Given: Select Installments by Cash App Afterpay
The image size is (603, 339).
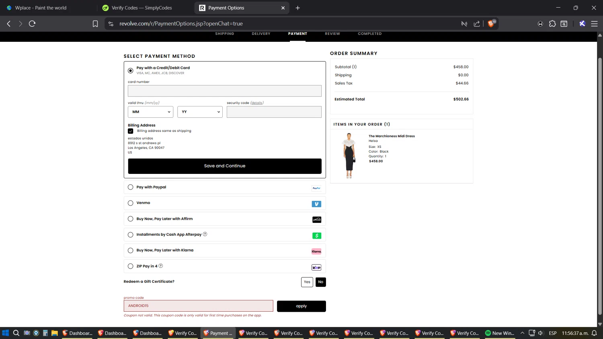Looking at the screenshot, I should pyautogui.click(x=131, y=235).
